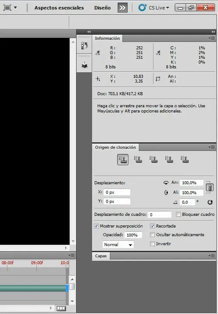
Task: Open the 3D panel icon in dock
Action: (x=84, y=65)
